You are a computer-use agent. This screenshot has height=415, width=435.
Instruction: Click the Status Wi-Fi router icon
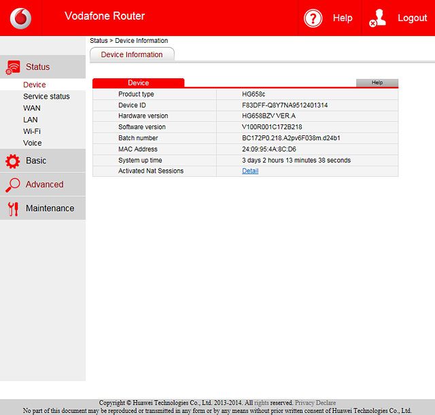[x=12, y=67]
